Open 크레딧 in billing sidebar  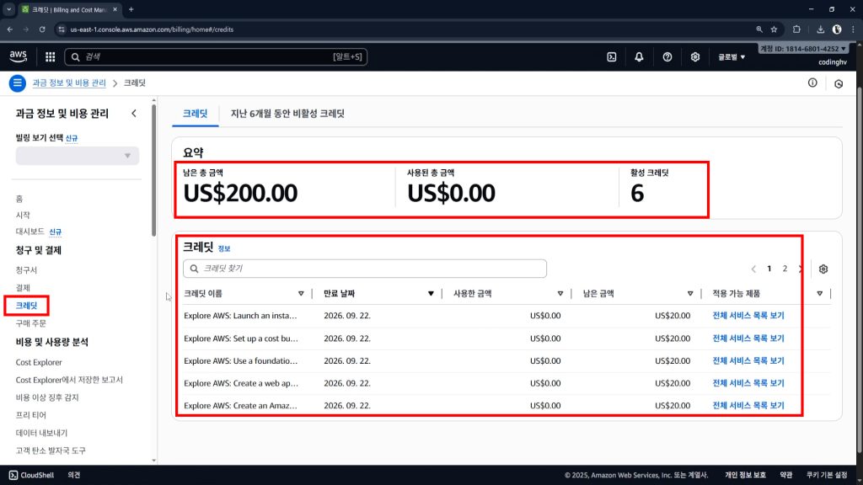coord(26,305)
